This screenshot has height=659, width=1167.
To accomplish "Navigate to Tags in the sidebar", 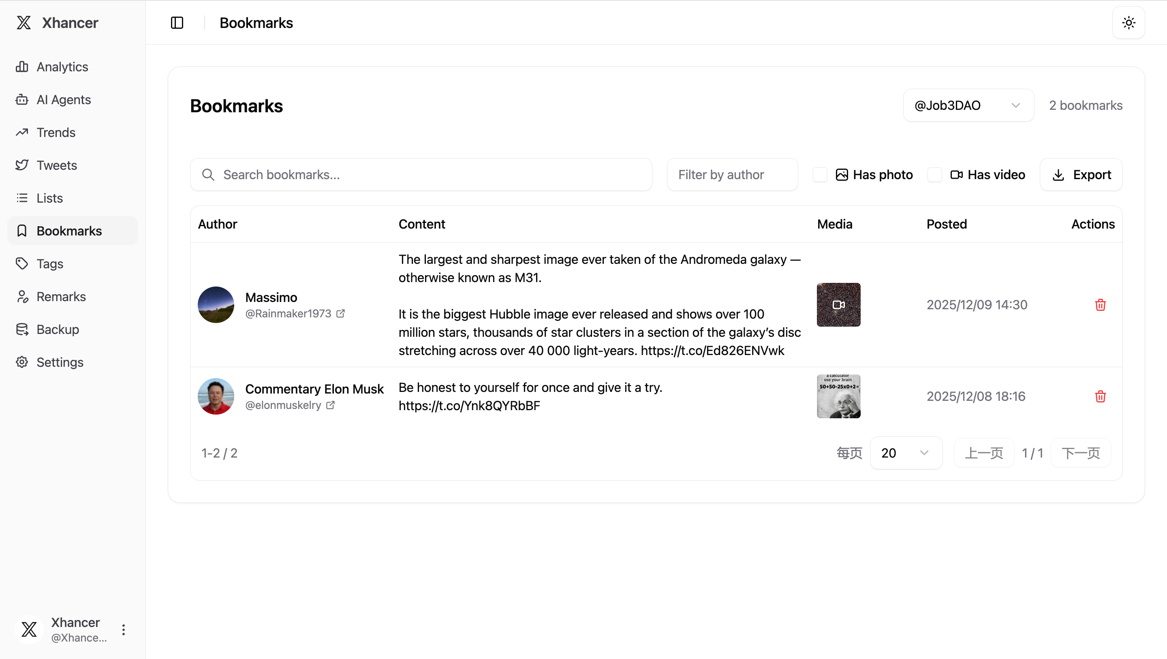I will (50, 264).
